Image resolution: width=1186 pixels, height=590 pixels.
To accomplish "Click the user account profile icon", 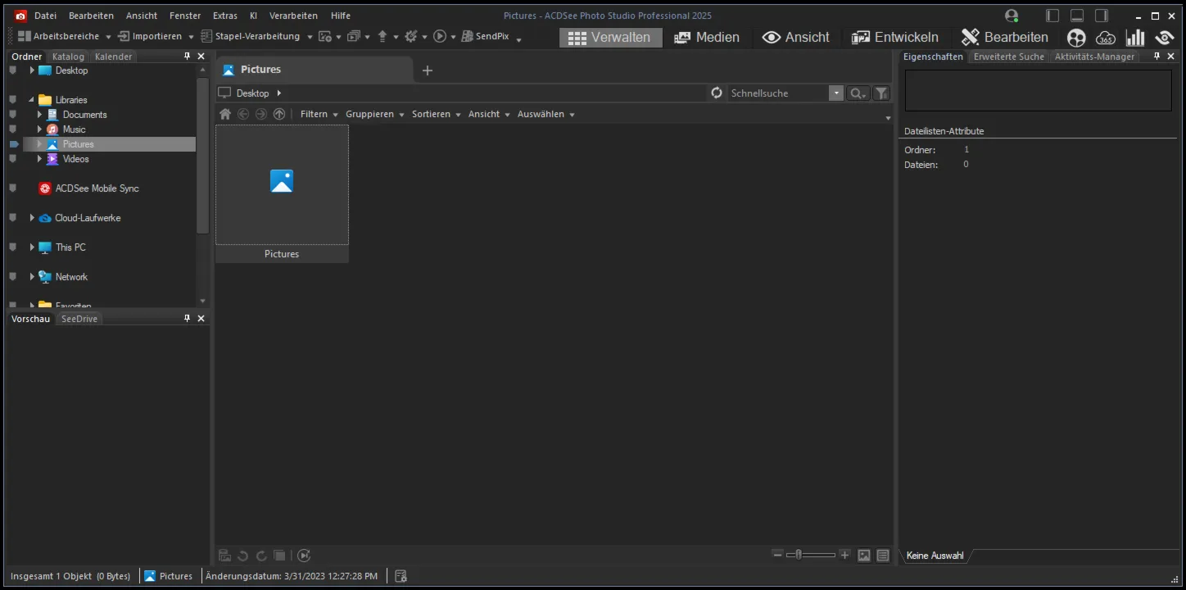I will point(1012,16).
